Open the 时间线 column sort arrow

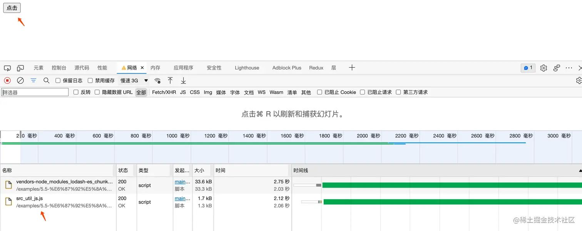[580, 170]
